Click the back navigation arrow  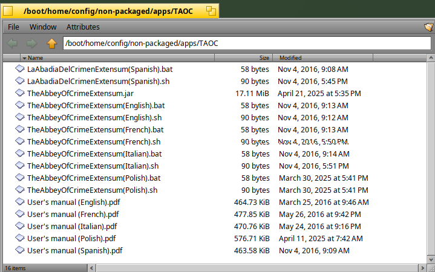12,44
